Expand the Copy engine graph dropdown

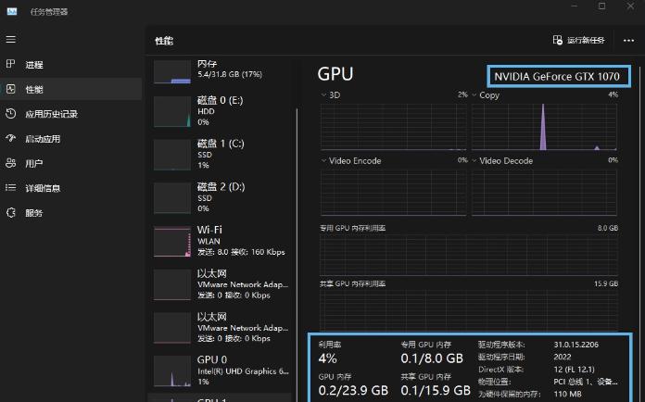474,95
